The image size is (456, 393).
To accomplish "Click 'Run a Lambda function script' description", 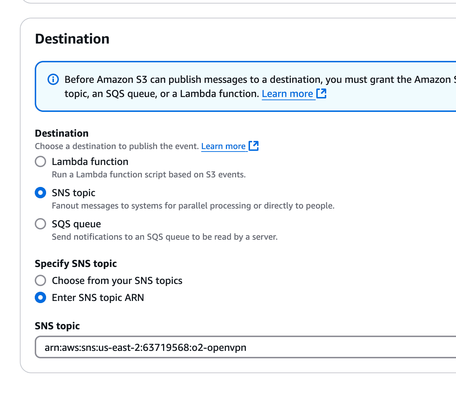I will [x=149, y=175].
